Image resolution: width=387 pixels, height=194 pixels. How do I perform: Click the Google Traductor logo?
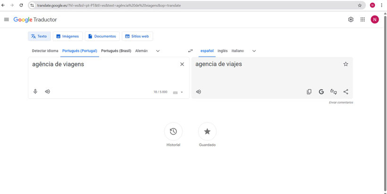pos(35,20)
